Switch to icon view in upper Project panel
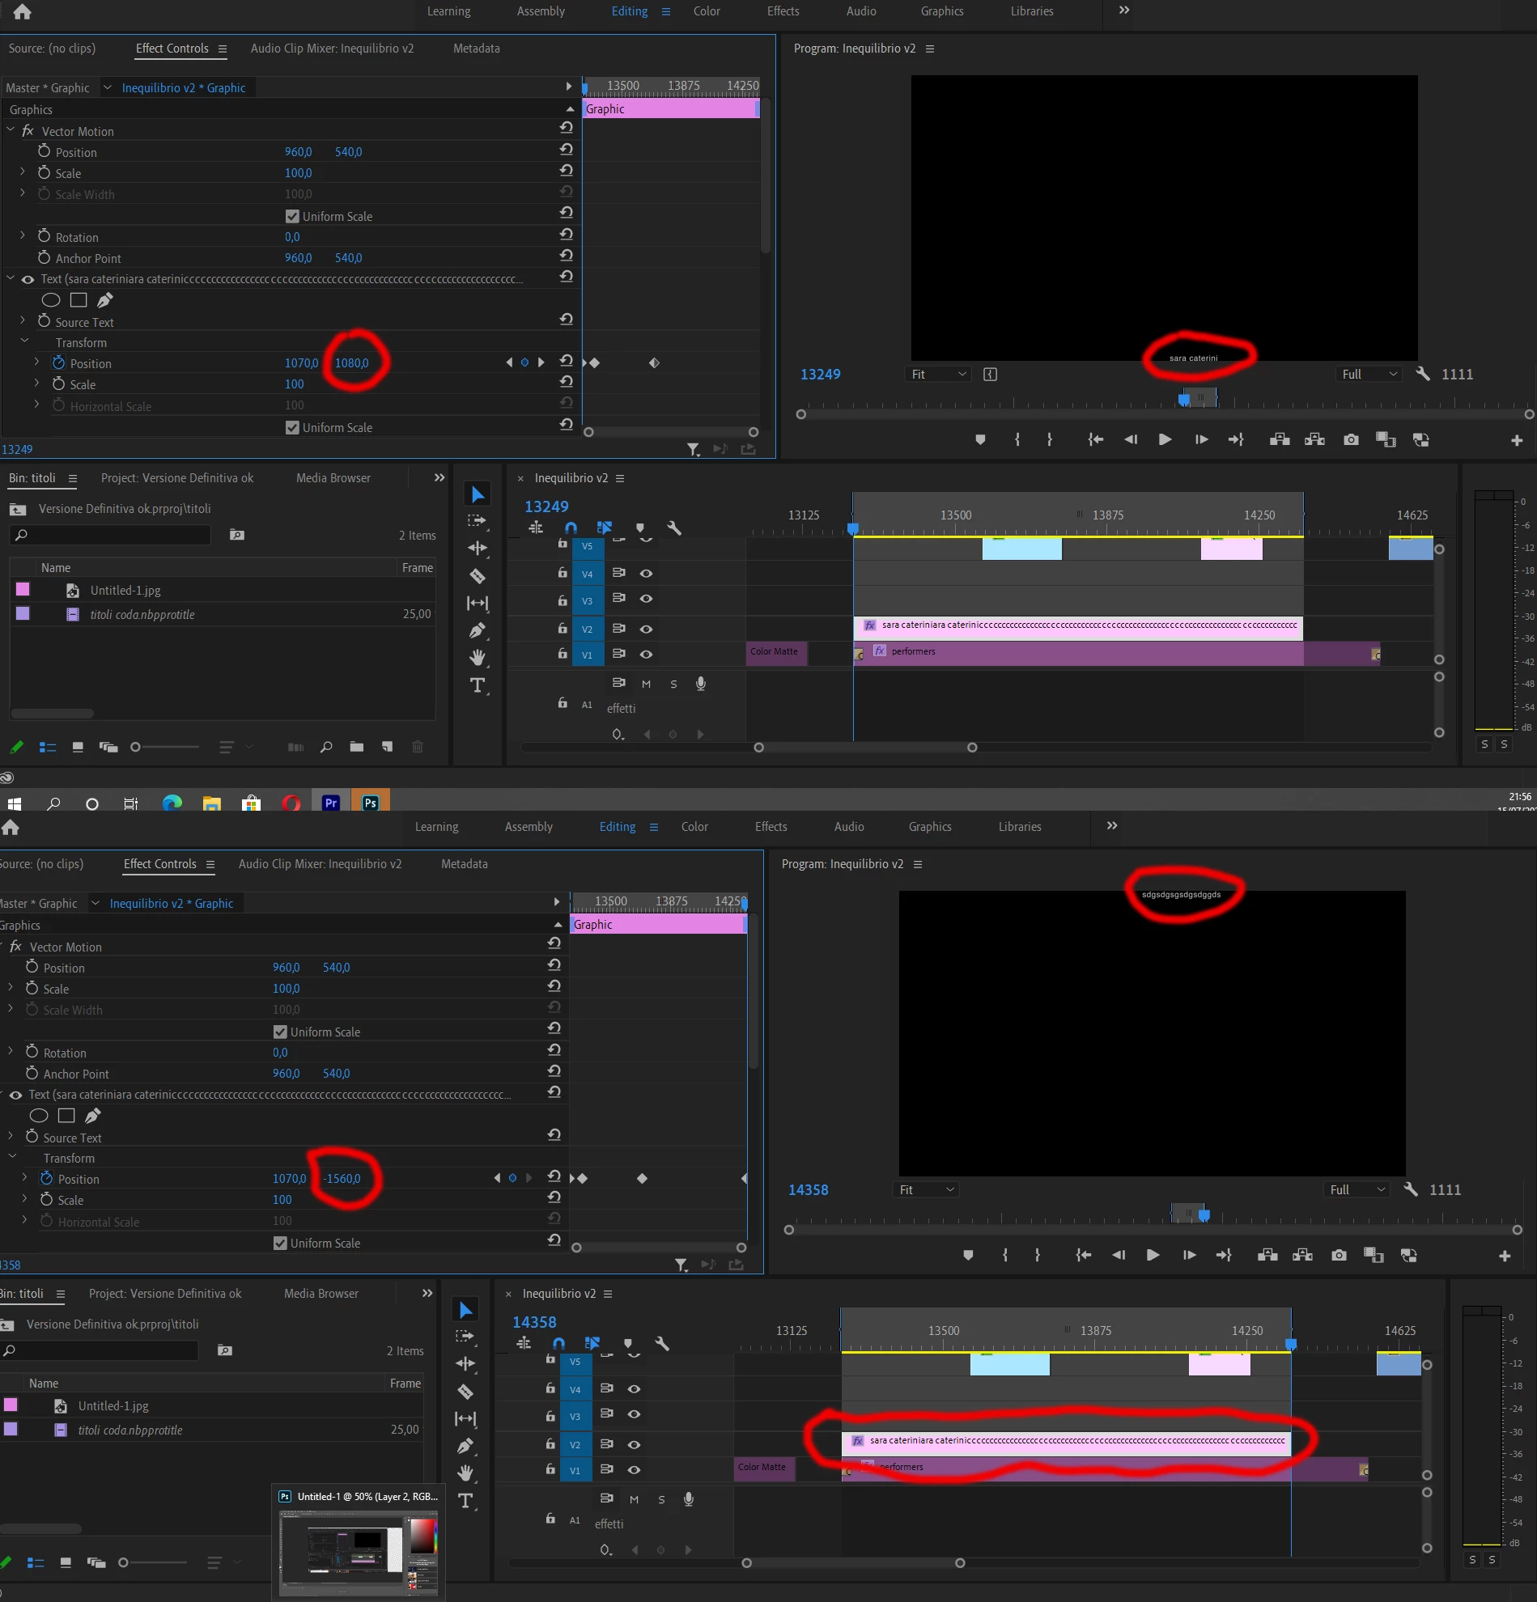The image size is (1537, 1602). 78,747
